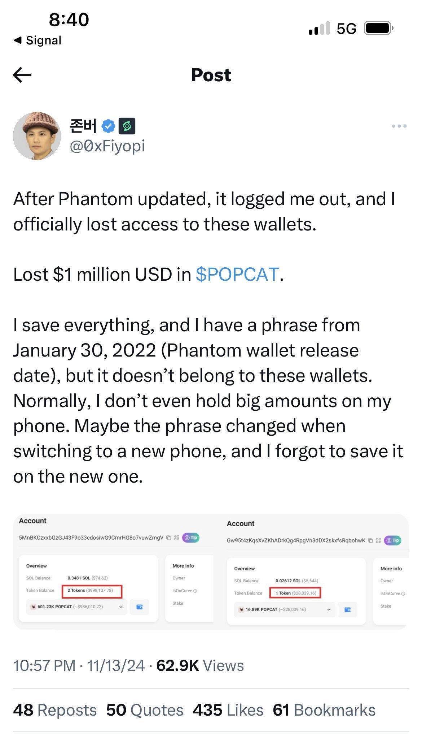View the 435 Likes list

[228, 710]
